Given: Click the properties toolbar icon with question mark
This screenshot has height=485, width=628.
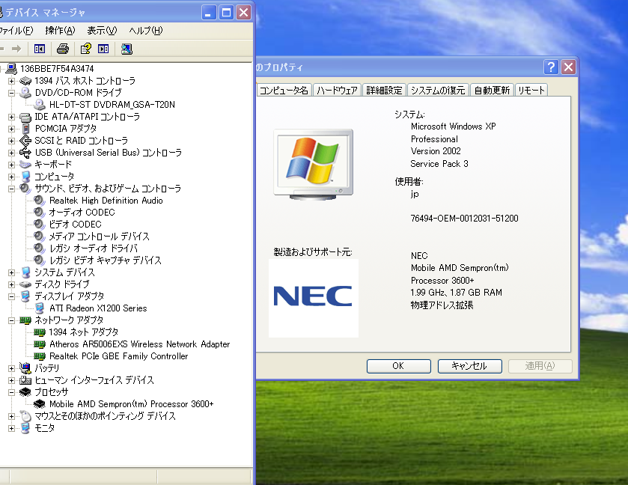Looking at the screenshot, I should coord(86,49).
